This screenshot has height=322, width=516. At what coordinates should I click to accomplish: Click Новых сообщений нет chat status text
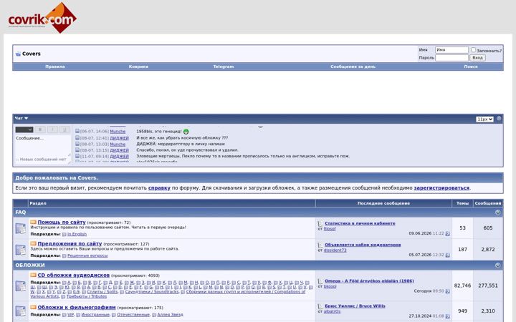41,160
